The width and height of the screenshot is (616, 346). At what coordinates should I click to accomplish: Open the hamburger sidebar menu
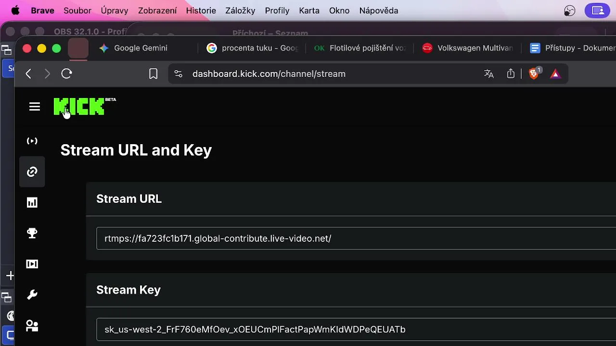35,107
